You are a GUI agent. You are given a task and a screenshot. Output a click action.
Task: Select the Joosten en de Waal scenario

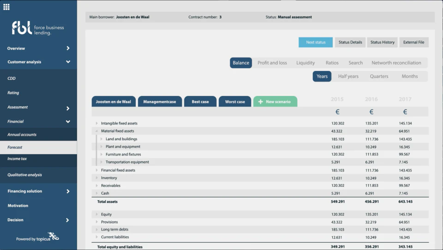pos(114,101)
